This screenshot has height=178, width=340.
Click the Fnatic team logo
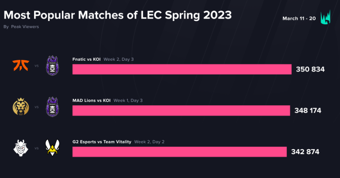tap(19, 65)
